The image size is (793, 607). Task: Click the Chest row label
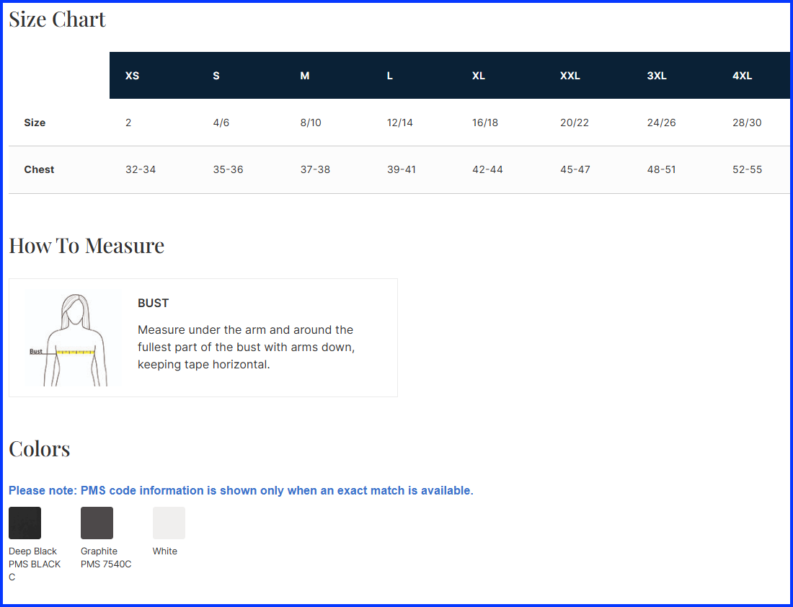coord(39,169)
